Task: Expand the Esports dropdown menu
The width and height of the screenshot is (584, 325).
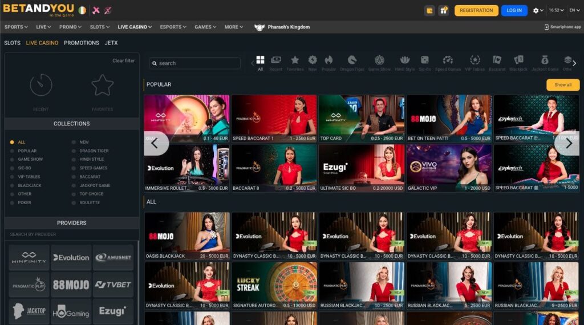Action: tap(173, 27)
